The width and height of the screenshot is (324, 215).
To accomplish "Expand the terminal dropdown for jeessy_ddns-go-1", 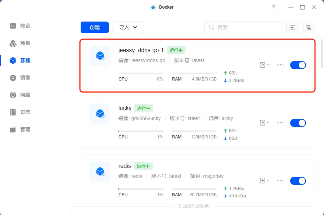I will [265, 65].
